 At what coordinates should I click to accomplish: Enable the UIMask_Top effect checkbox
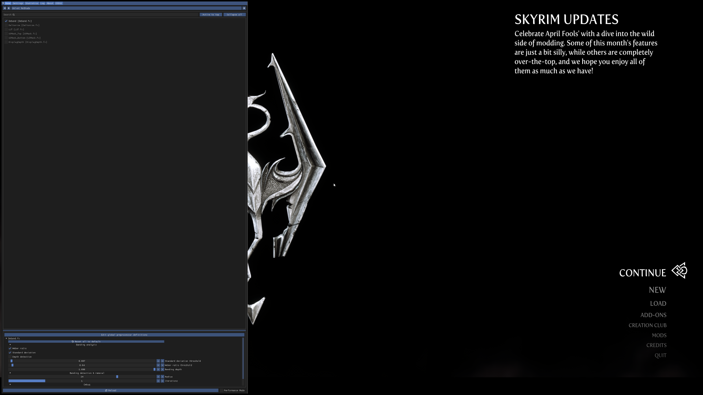(6, 34)
